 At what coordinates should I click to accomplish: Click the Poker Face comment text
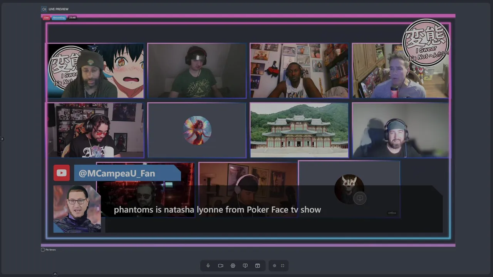[x=217, y=210]
